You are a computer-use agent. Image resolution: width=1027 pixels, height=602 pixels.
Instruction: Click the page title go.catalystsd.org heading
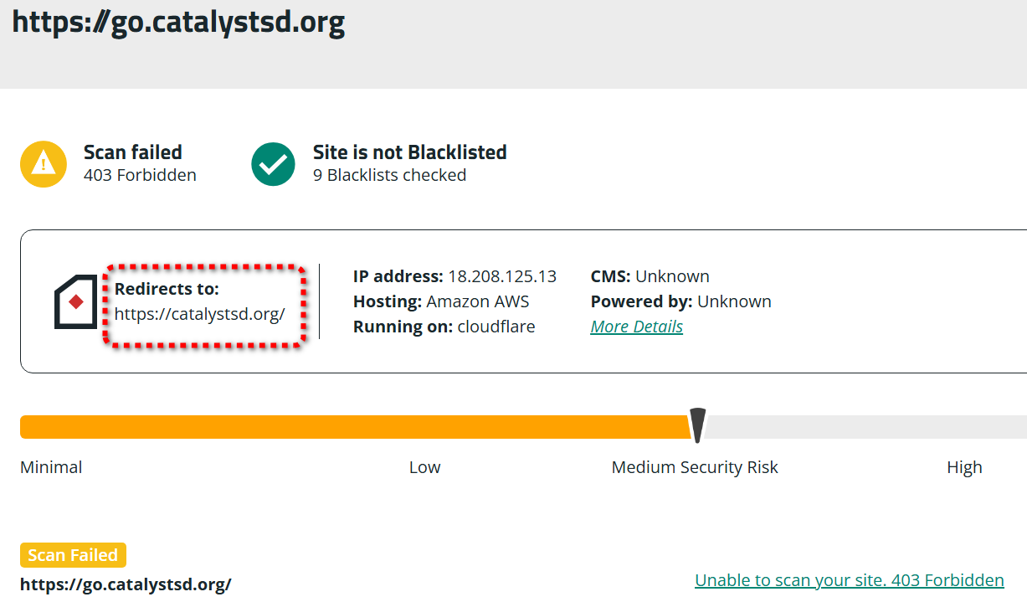click(x=178, y=23)
